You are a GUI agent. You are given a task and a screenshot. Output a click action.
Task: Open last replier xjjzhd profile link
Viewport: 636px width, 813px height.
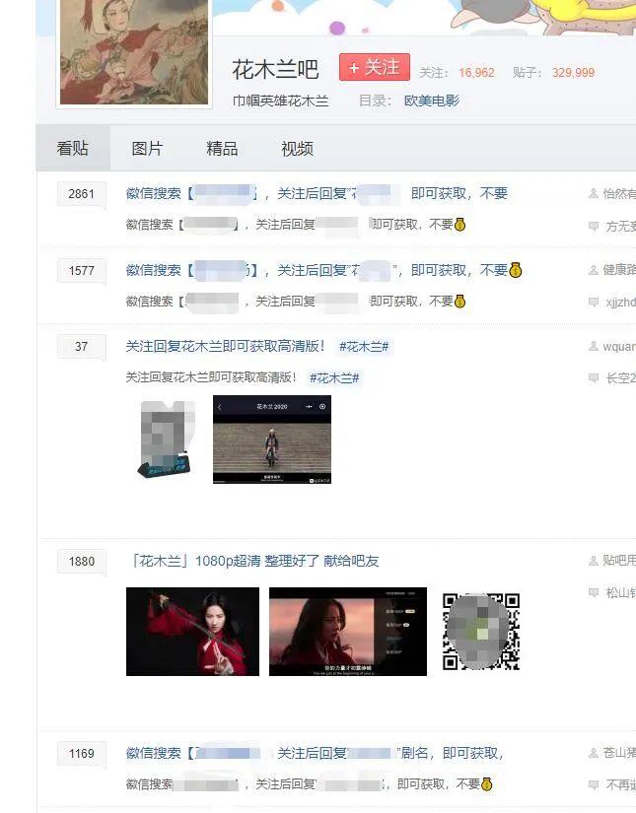coord(620,303)
